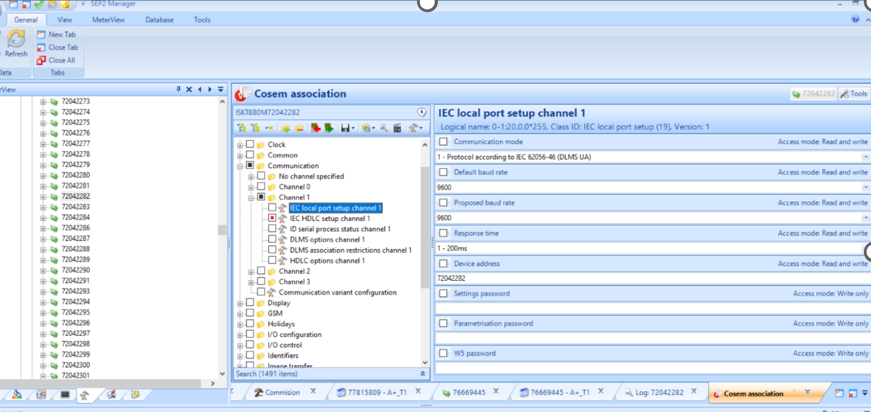871x412 pixels.
Task: Click the wrench settings tab icon at bottom left
Action: [x=84, y=395]
